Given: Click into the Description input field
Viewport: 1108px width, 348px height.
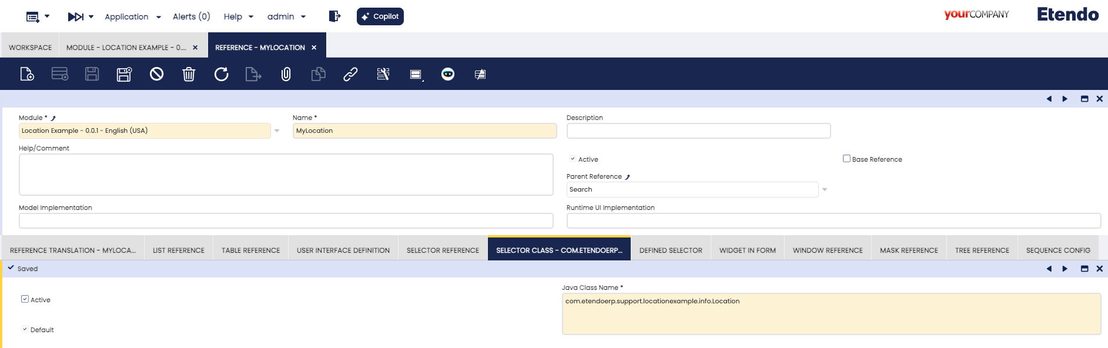Looking at the screenshot, I should click(698, 130).
